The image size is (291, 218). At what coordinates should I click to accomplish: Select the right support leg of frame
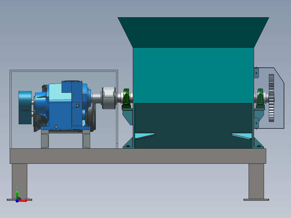[x=256, y=181]
